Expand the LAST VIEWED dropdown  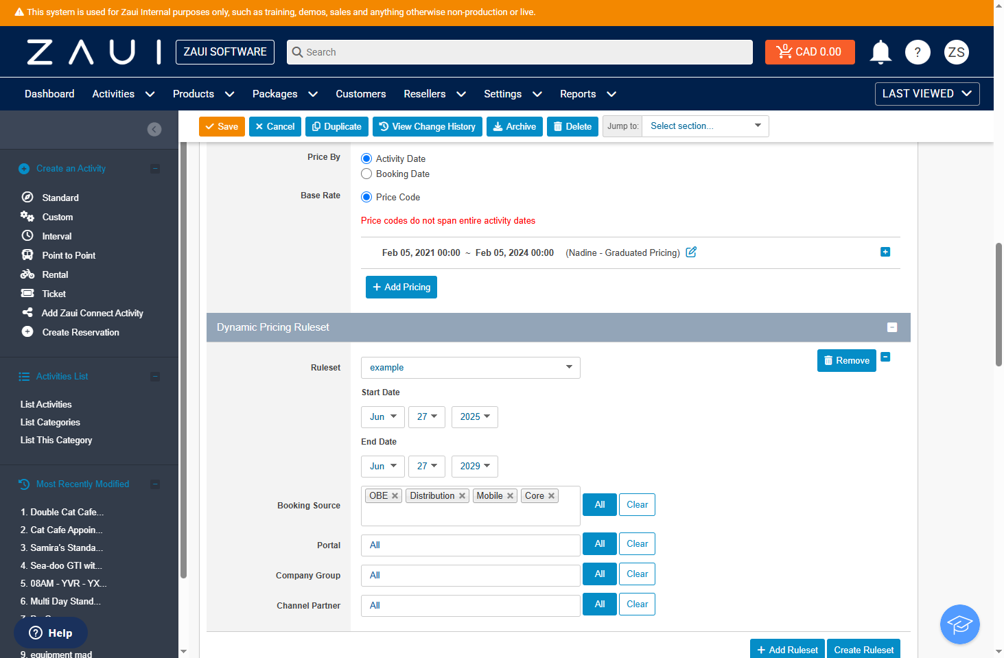tap(927, 94)
